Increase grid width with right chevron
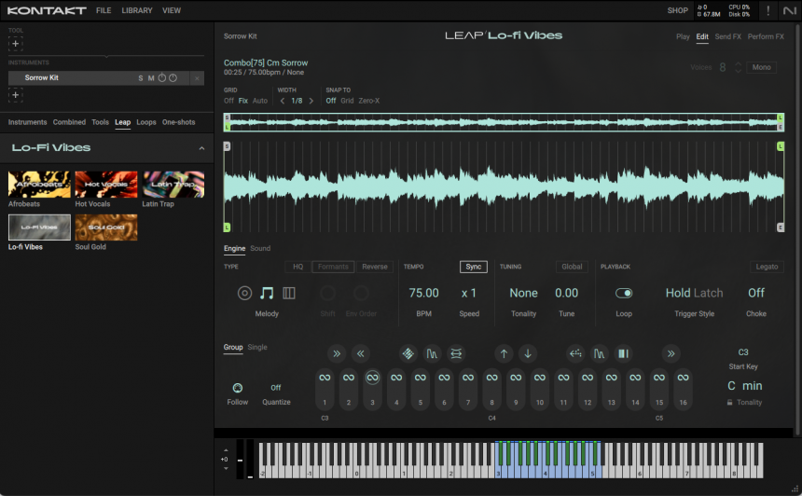This screenshot has width=802, height=496. pos(311,101)
